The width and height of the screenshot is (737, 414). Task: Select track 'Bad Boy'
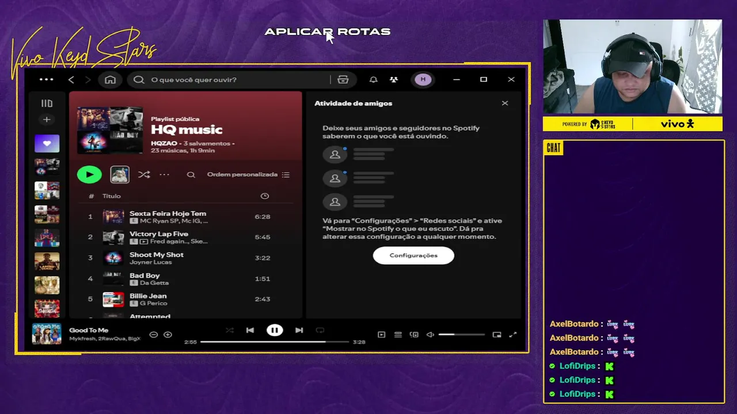click(185, 278)
